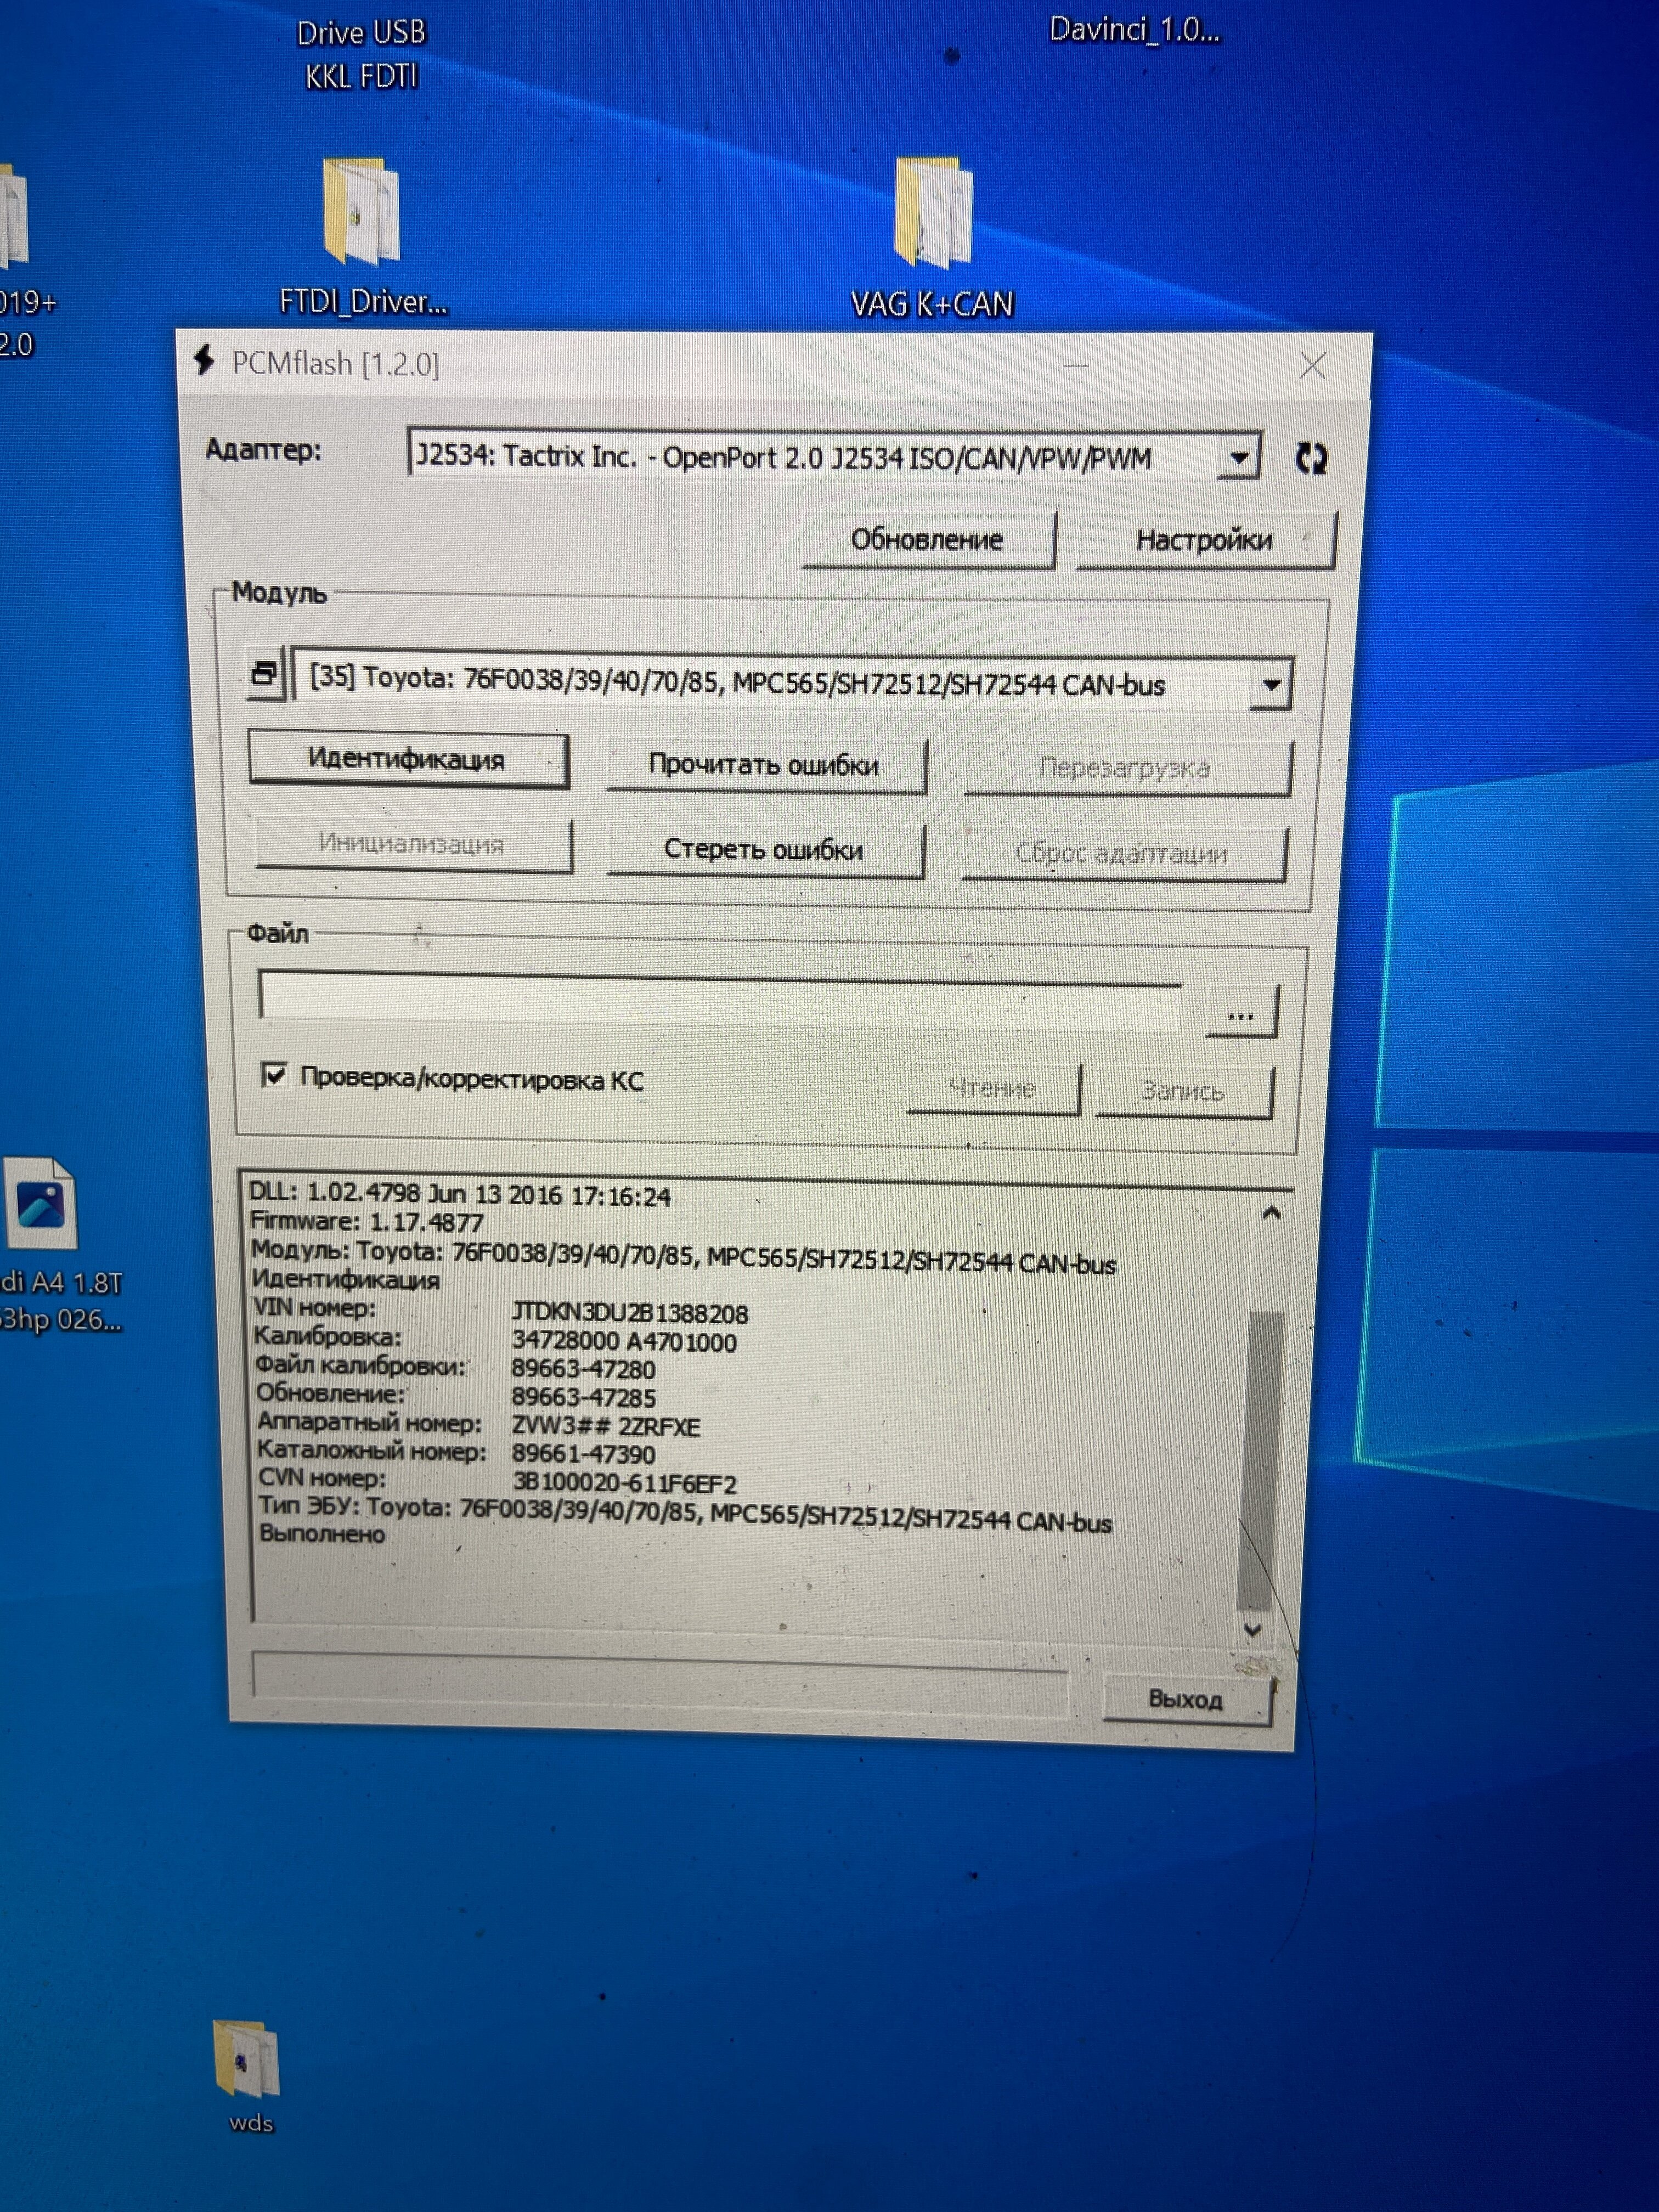Click the Обновление button
This screenshot has width=1659, height=2212.
(x=927, y=540)
